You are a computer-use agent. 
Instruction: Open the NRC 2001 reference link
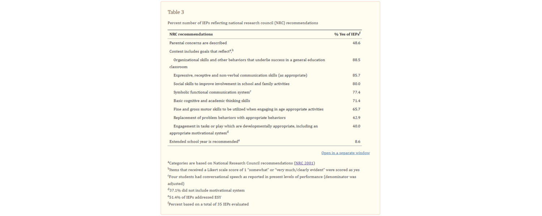[x=304, y=163]
